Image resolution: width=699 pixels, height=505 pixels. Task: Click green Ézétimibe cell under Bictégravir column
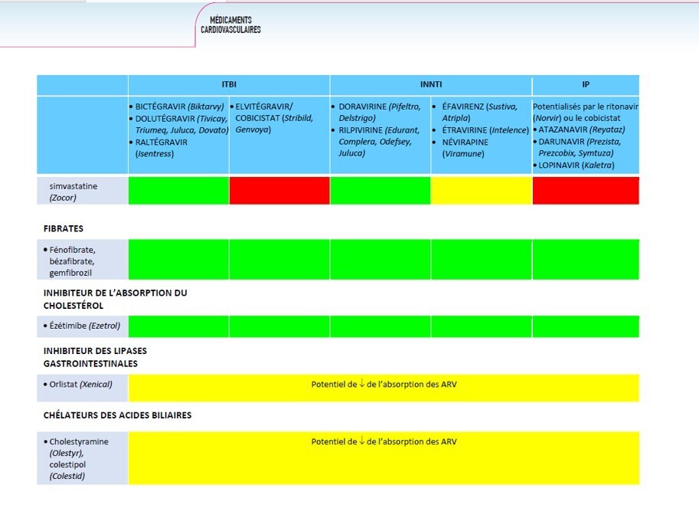178,326
